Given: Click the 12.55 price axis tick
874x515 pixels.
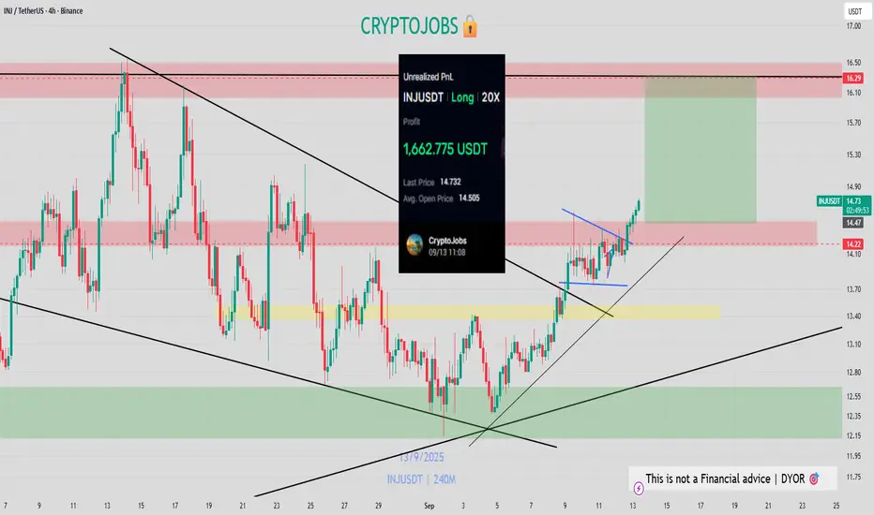Looking at the screenshot, I should 853,396.
